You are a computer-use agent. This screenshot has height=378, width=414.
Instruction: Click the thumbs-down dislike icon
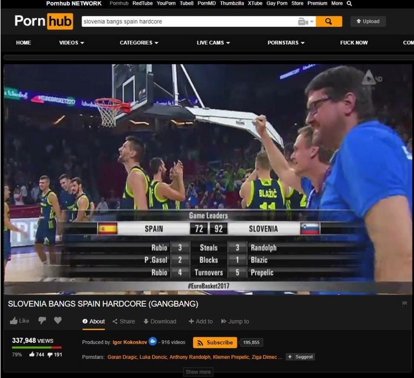coord(42,321)
